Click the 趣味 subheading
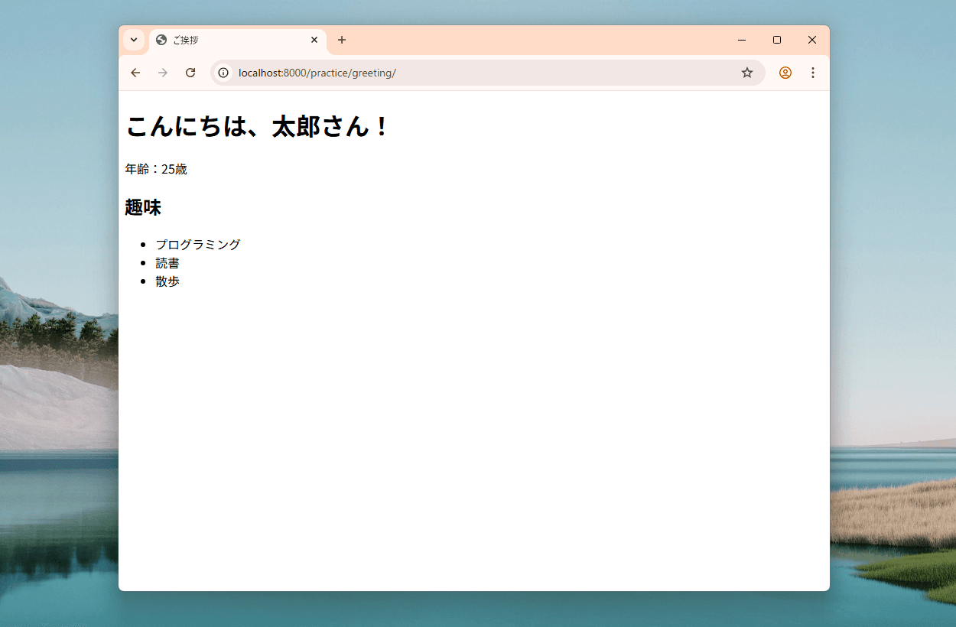This screenshot has width=956, height=627. pos(143,207)
